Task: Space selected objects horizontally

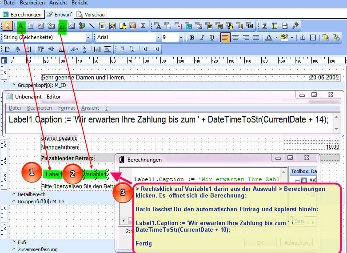Action: 74,49
